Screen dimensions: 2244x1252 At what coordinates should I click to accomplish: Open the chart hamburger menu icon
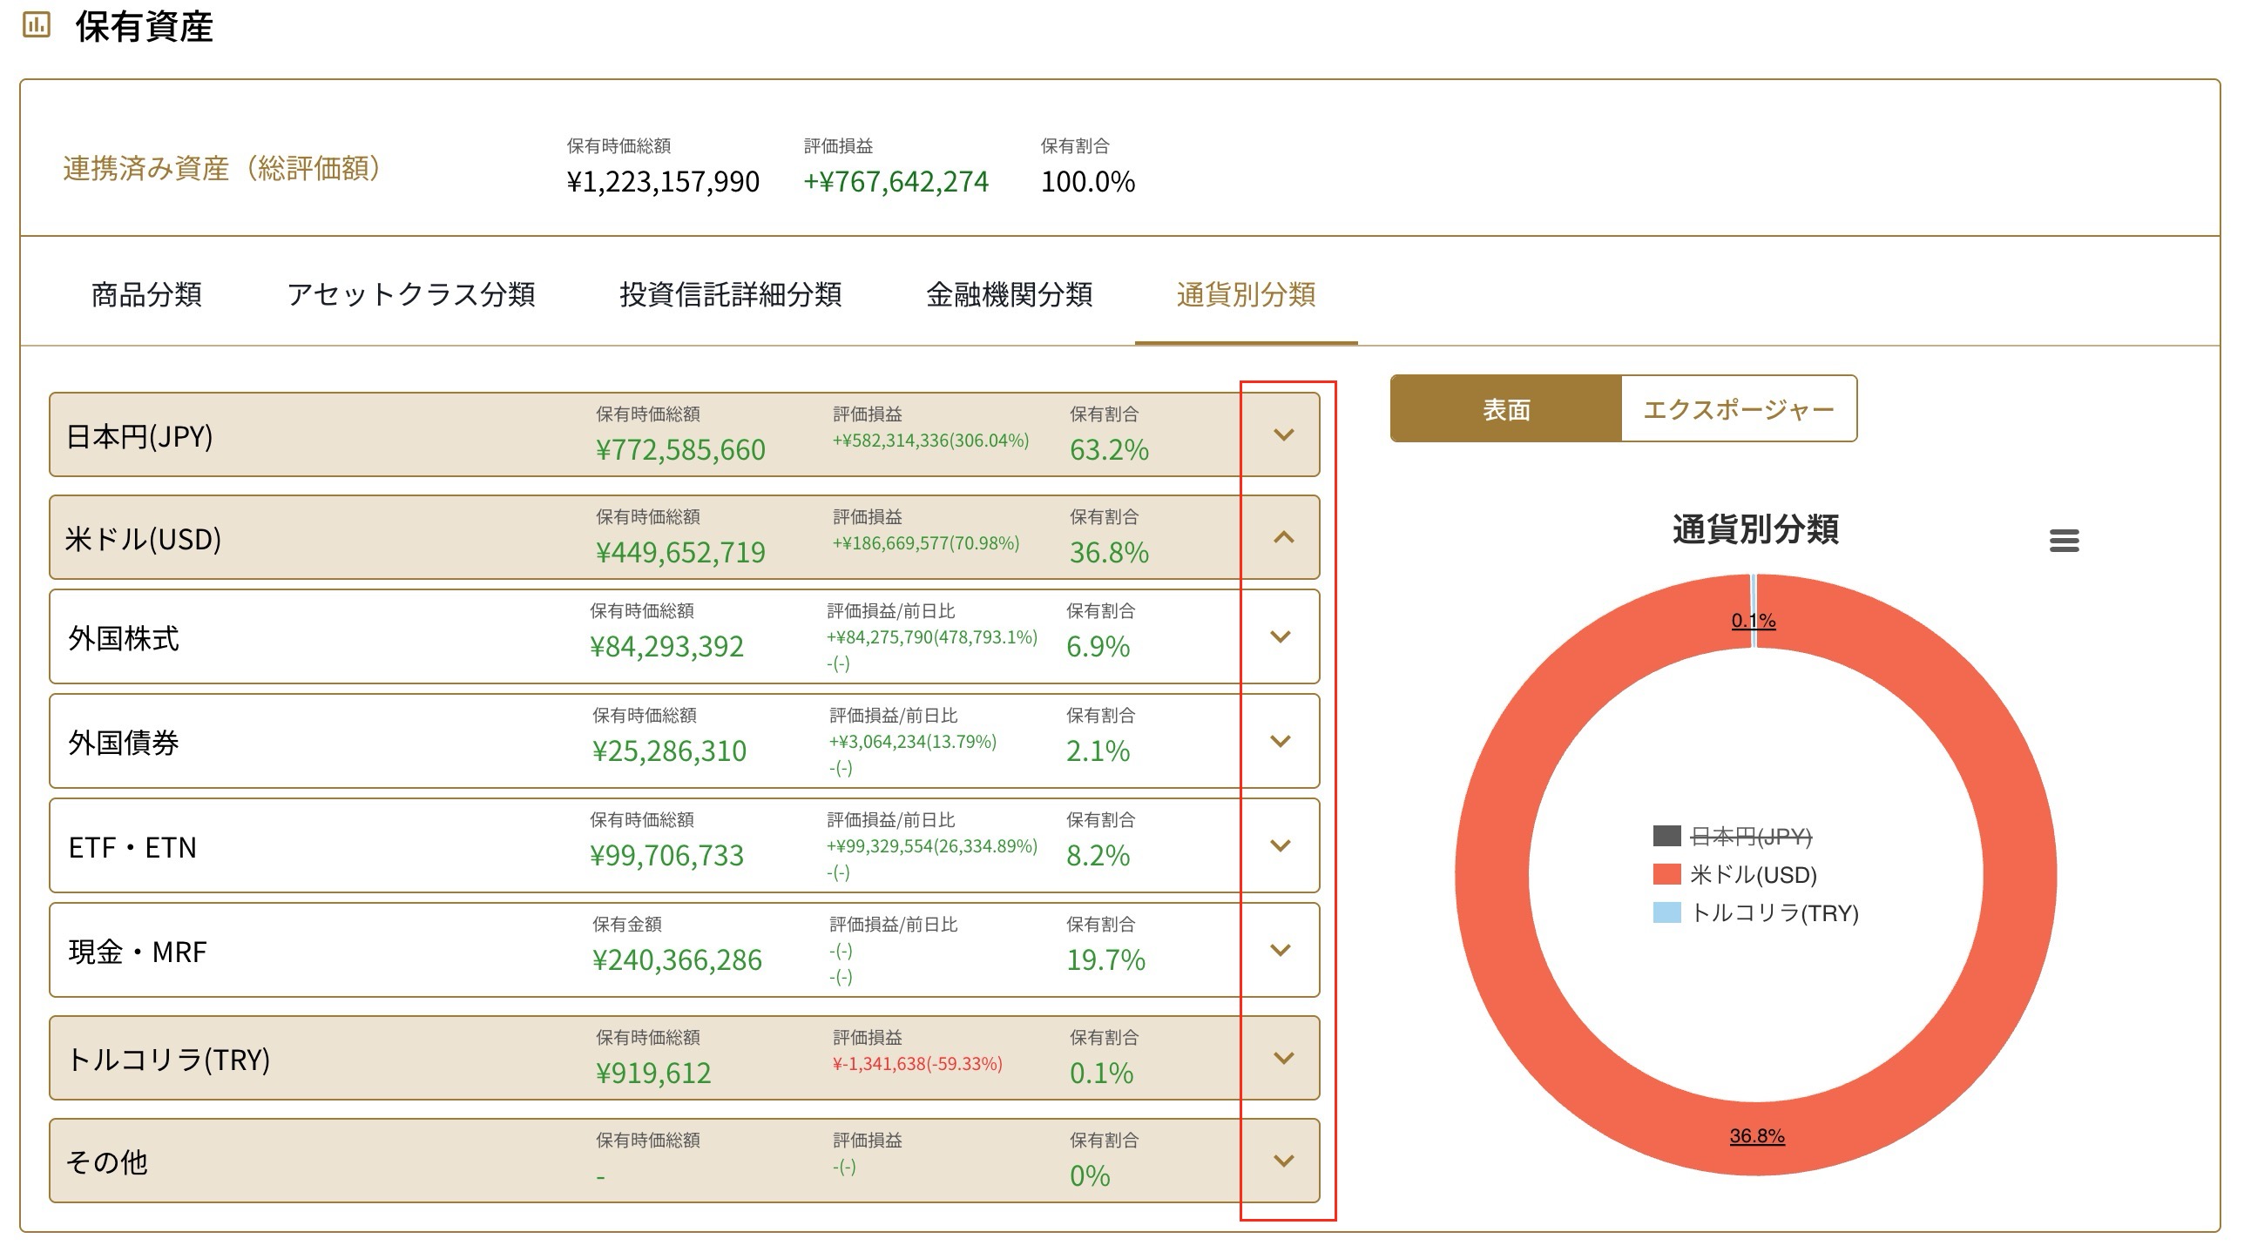coord(2064,541)
